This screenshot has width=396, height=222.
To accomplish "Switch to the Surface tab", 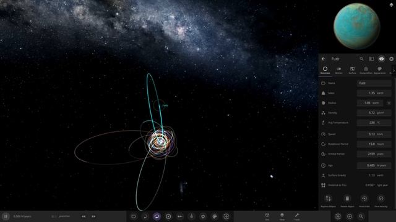I will point(352,70).
